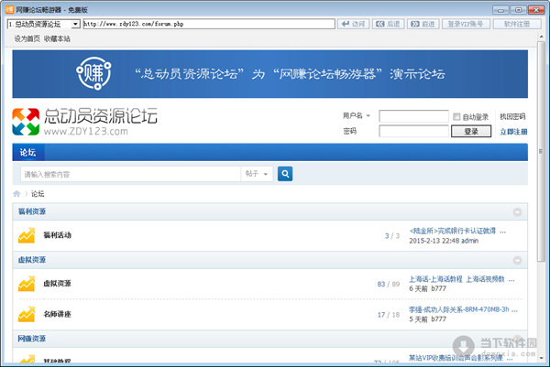Click the 登录VIP账号 toolbar button
550x367 pixels.
click(466, 24)
